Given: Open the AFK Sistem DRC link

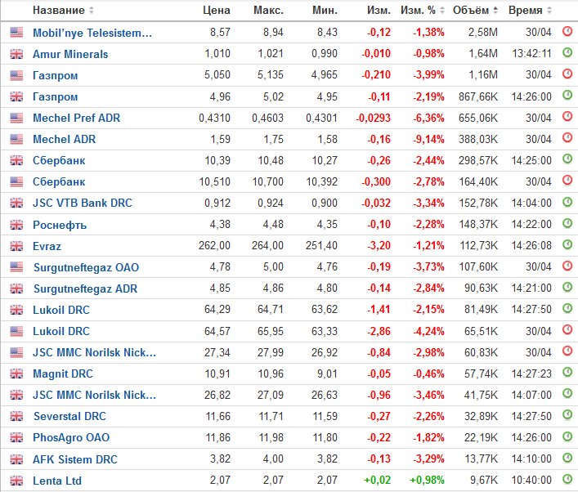Looking at the screenshot, I should click(x=75, y=459).
